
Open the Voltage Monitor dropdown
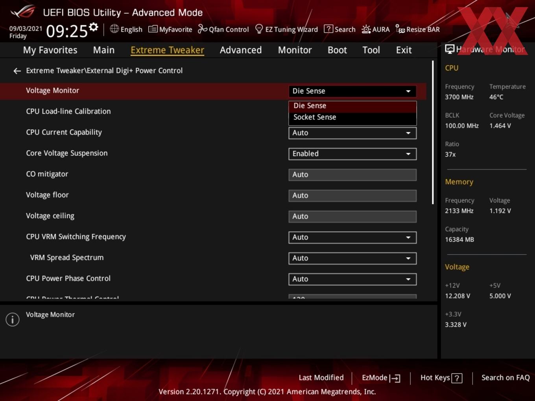352,91
